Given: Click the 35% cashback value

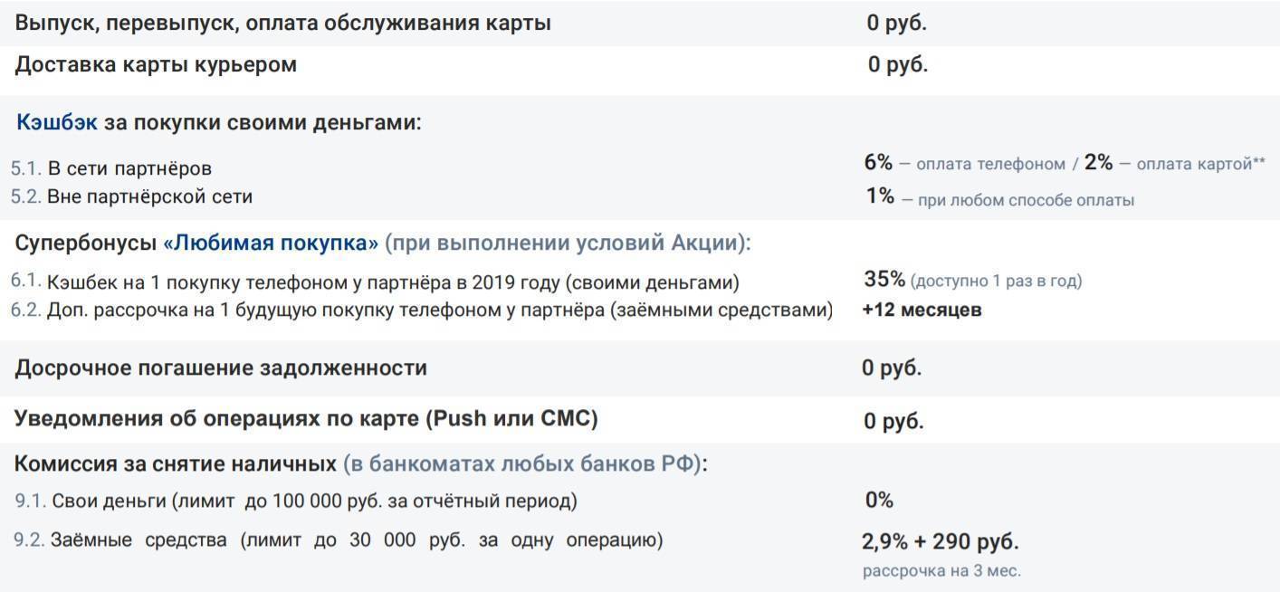Looking at the screenshot, I should click(x=884, y=280).
